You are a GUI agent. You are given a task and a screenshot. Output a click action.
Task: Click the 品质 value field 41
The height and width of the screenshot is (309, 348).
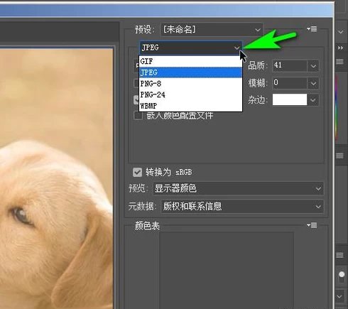tap(290, 65)
